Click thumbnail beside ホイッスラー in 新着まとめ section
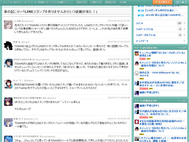The height and width of the screenshot is (142, 189). pos(137,129)
